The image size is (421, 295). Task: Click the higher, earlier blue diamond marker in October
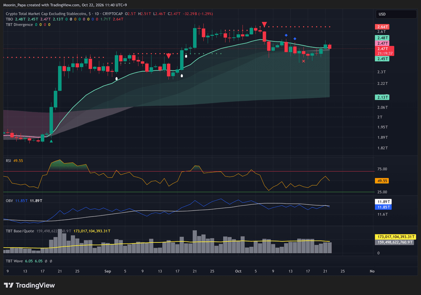[x=286, y=35]
